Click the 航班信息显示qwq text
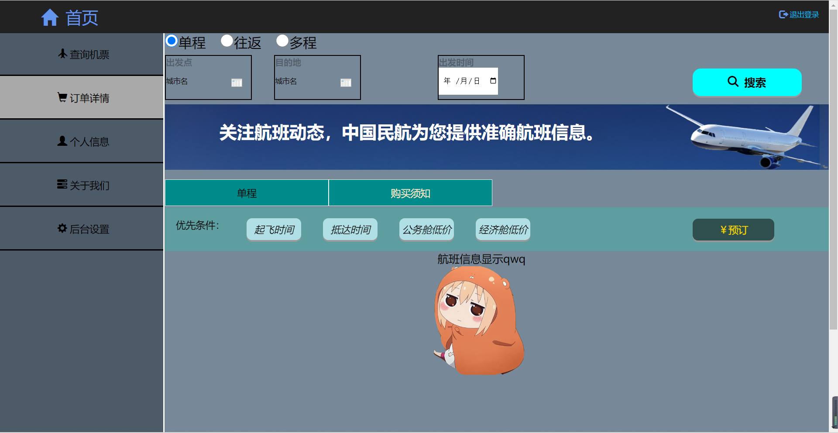This screenshot has width=838, height=433. (481, 259)
